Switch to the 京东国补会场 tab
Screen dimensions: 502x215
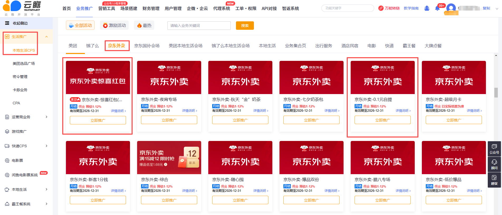click(x=147, y=46)
